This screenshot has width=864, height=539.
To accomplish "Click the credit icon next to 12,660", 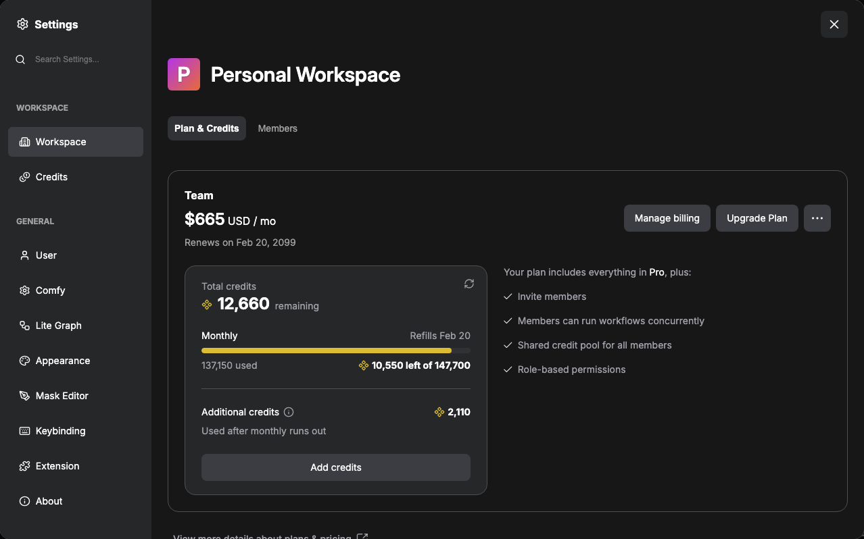I will (x=207, y=305).
